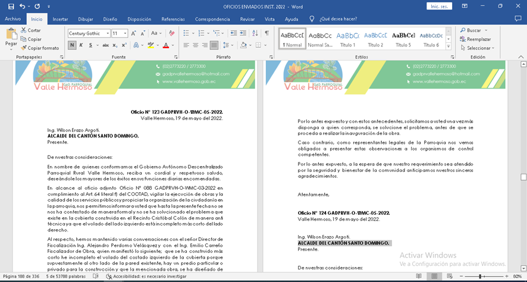
Task: Sort text with the A-Z icon
Action: [255, 33]
